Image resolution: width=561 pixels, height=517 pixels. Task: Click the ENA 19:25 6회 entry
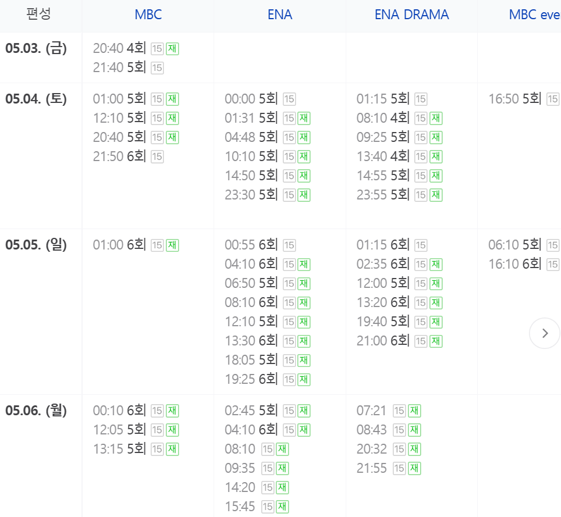click(268, 379)
